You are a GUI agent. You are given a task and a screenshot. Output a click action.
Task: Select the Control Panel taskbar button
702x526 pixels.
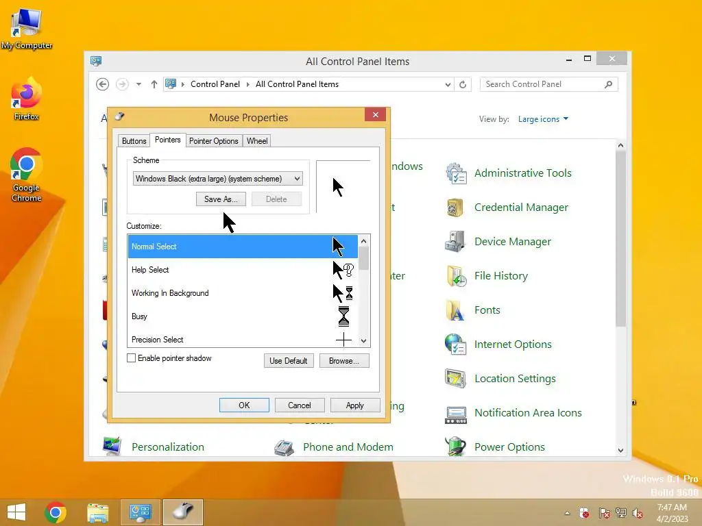[140, 512]
